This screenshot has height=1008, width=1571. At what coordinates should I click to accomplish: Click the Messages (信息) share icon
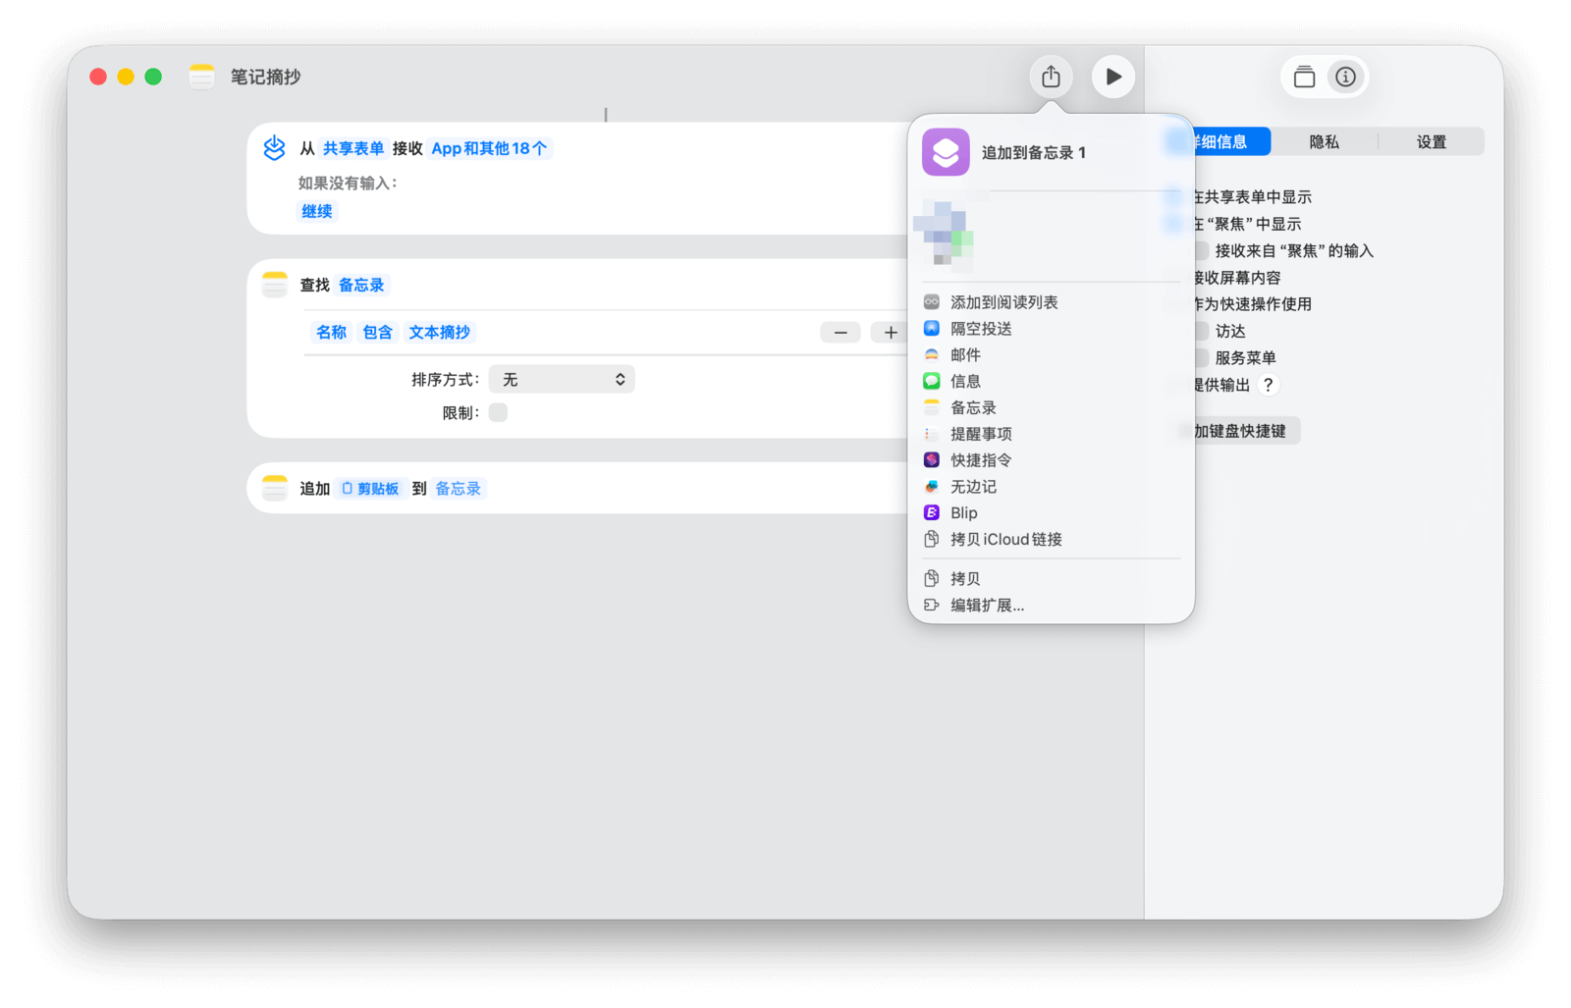932,381
